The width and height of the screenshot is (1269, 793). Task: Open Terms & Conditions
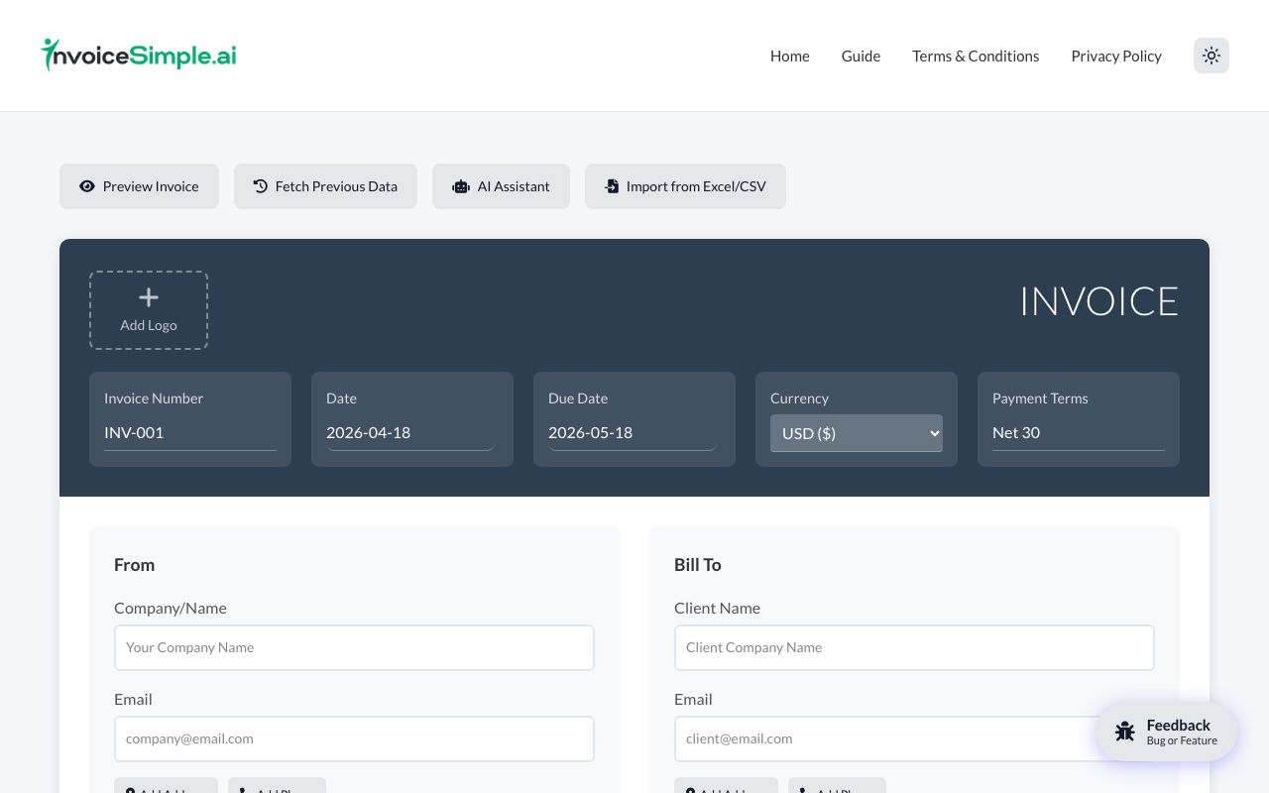(x=976, y=56)
